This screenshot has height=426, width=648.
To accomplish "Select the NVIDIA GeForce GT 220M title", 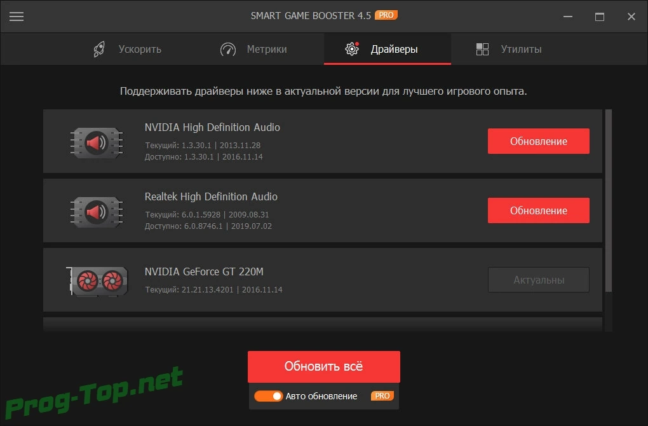I will pyautogui.click(x=204, y=271).
